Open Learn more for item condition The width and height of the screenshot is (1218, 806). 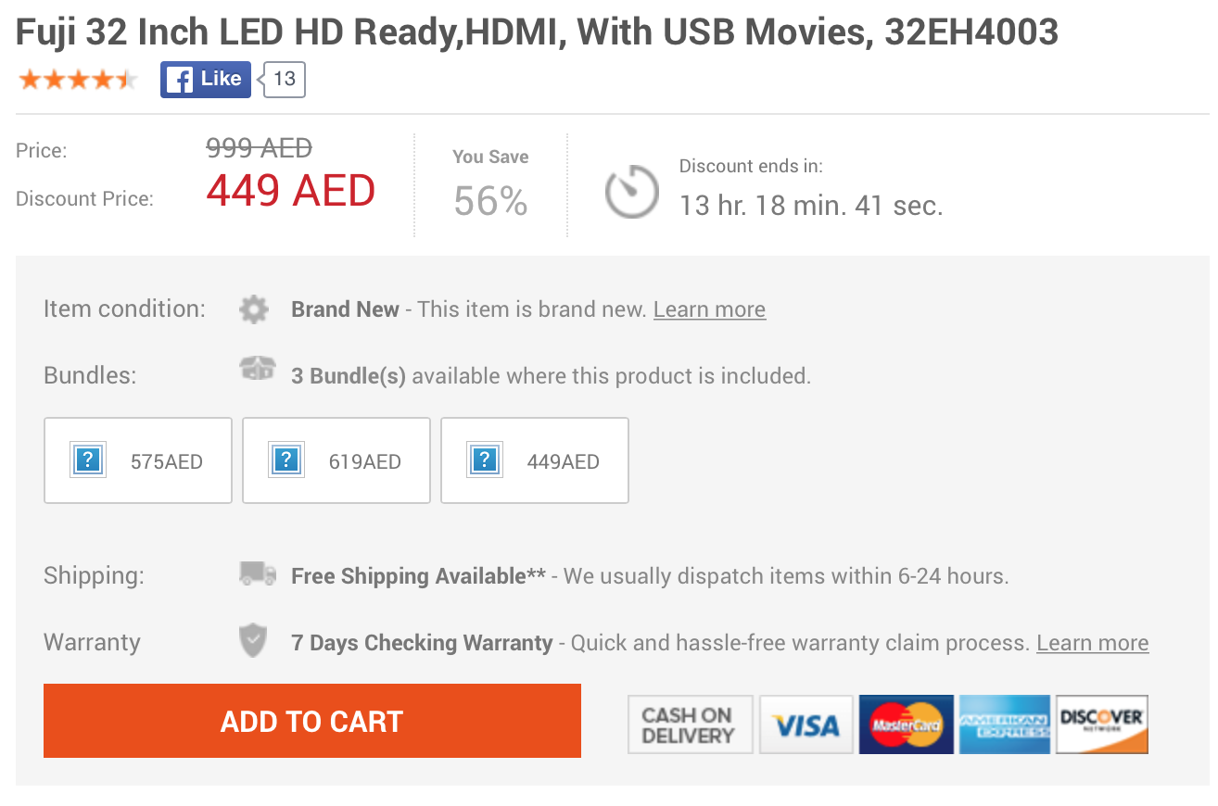[709, 309]
